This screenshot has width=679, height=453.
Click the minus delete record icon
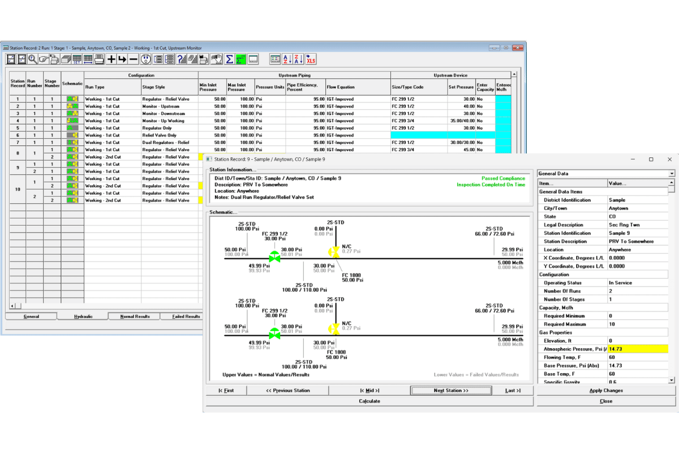pos(133,59)
